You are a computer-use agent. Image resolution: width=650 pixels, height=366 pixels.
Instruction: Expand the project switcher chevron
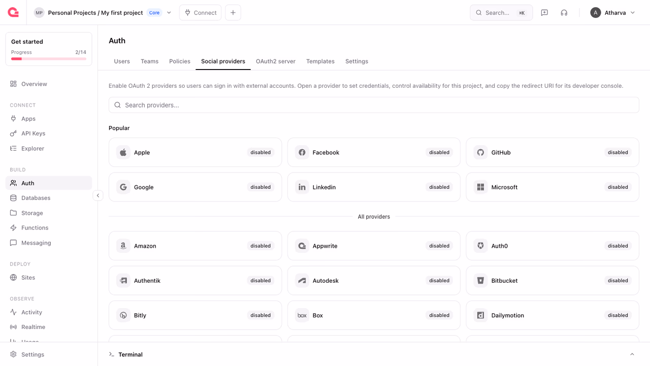point(169,13)
